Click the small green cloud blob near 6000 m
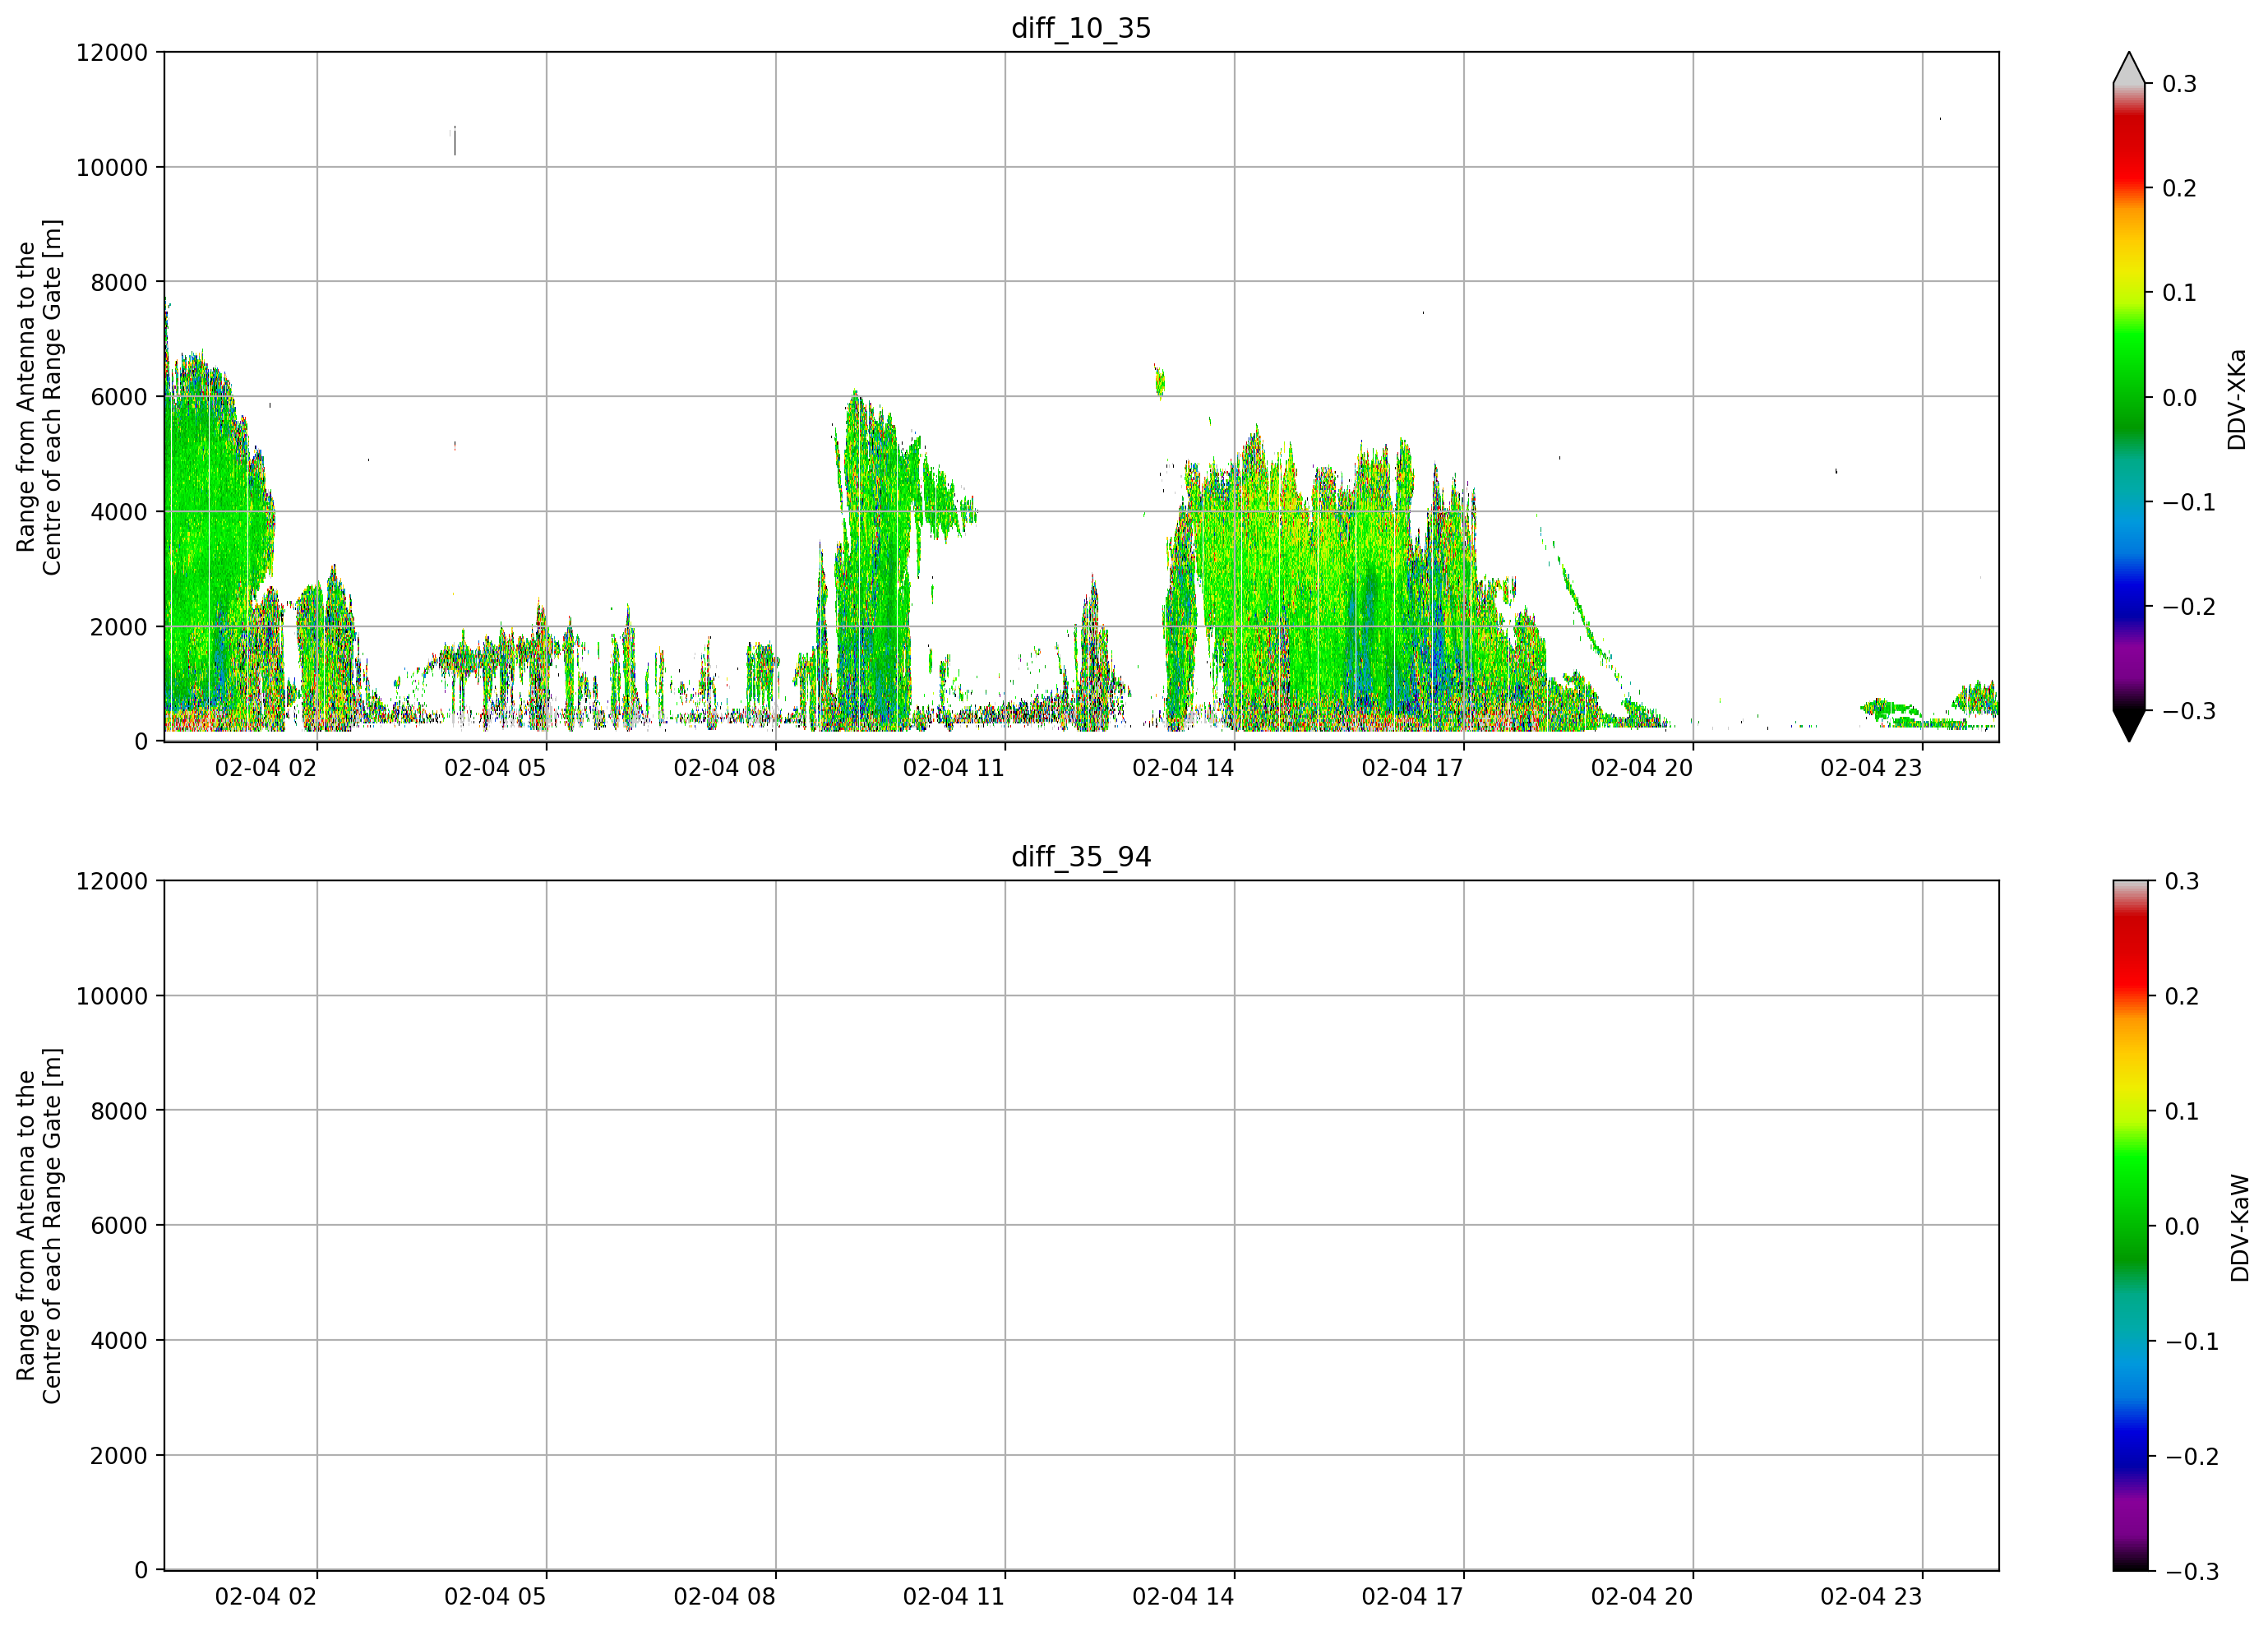Image resolution: width=2268 pixels, height=1626 pixels. point(1159,381)
